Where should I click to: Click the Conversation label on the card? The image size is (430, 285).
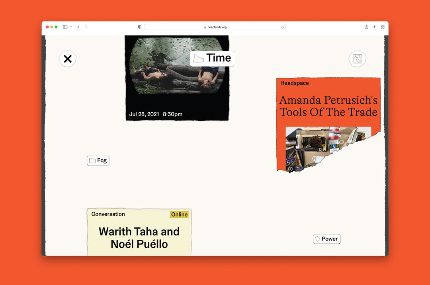coord(108,214)
